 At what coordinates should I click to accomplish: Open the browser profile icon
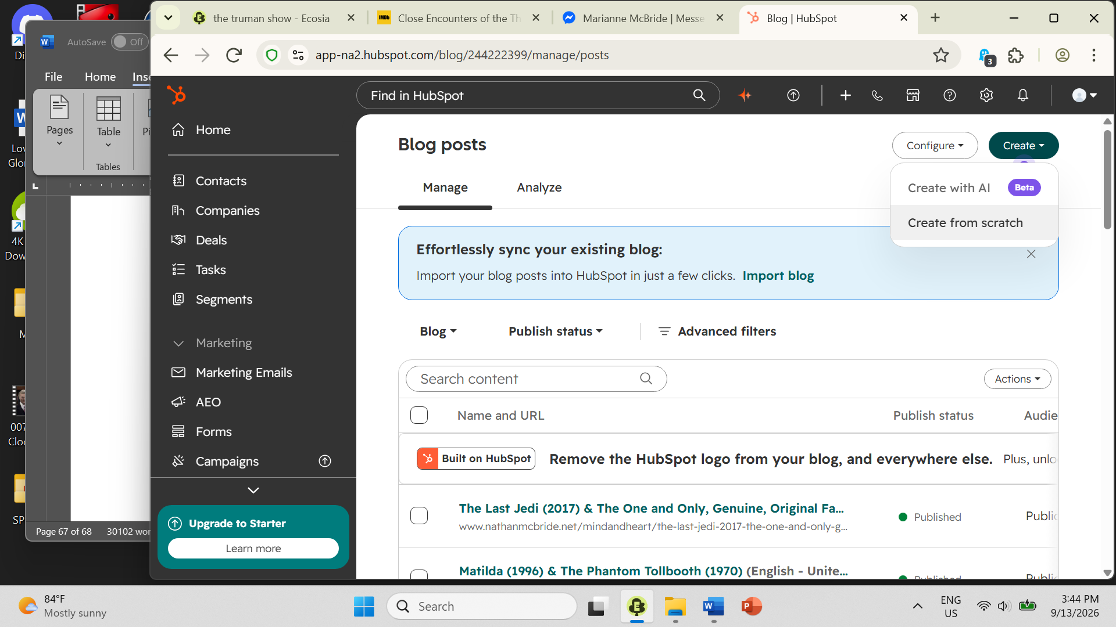[1063, 55]
